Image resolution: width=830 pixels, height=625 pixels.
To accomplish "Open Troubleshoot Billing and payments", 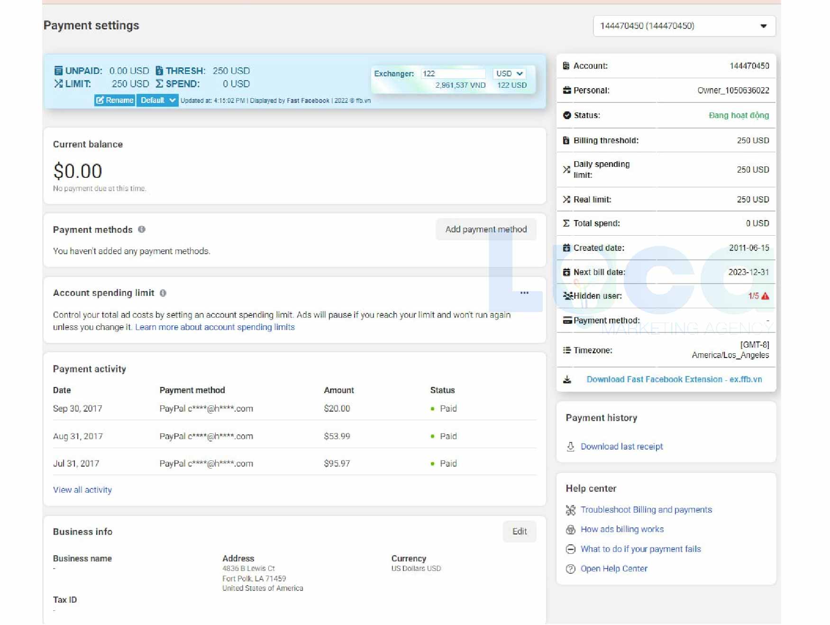I will [646, 510].
